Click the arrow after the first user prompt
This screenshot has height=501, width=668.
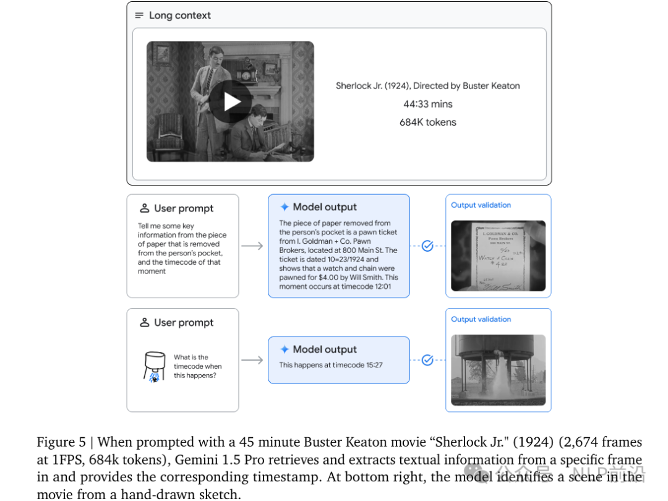[252, 246]
